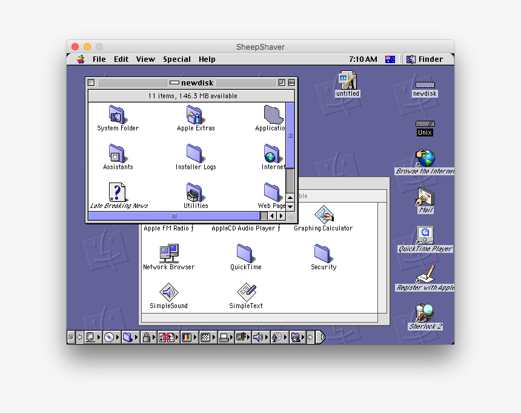Click Control Strip scroll-left arrow

point(79,338)
